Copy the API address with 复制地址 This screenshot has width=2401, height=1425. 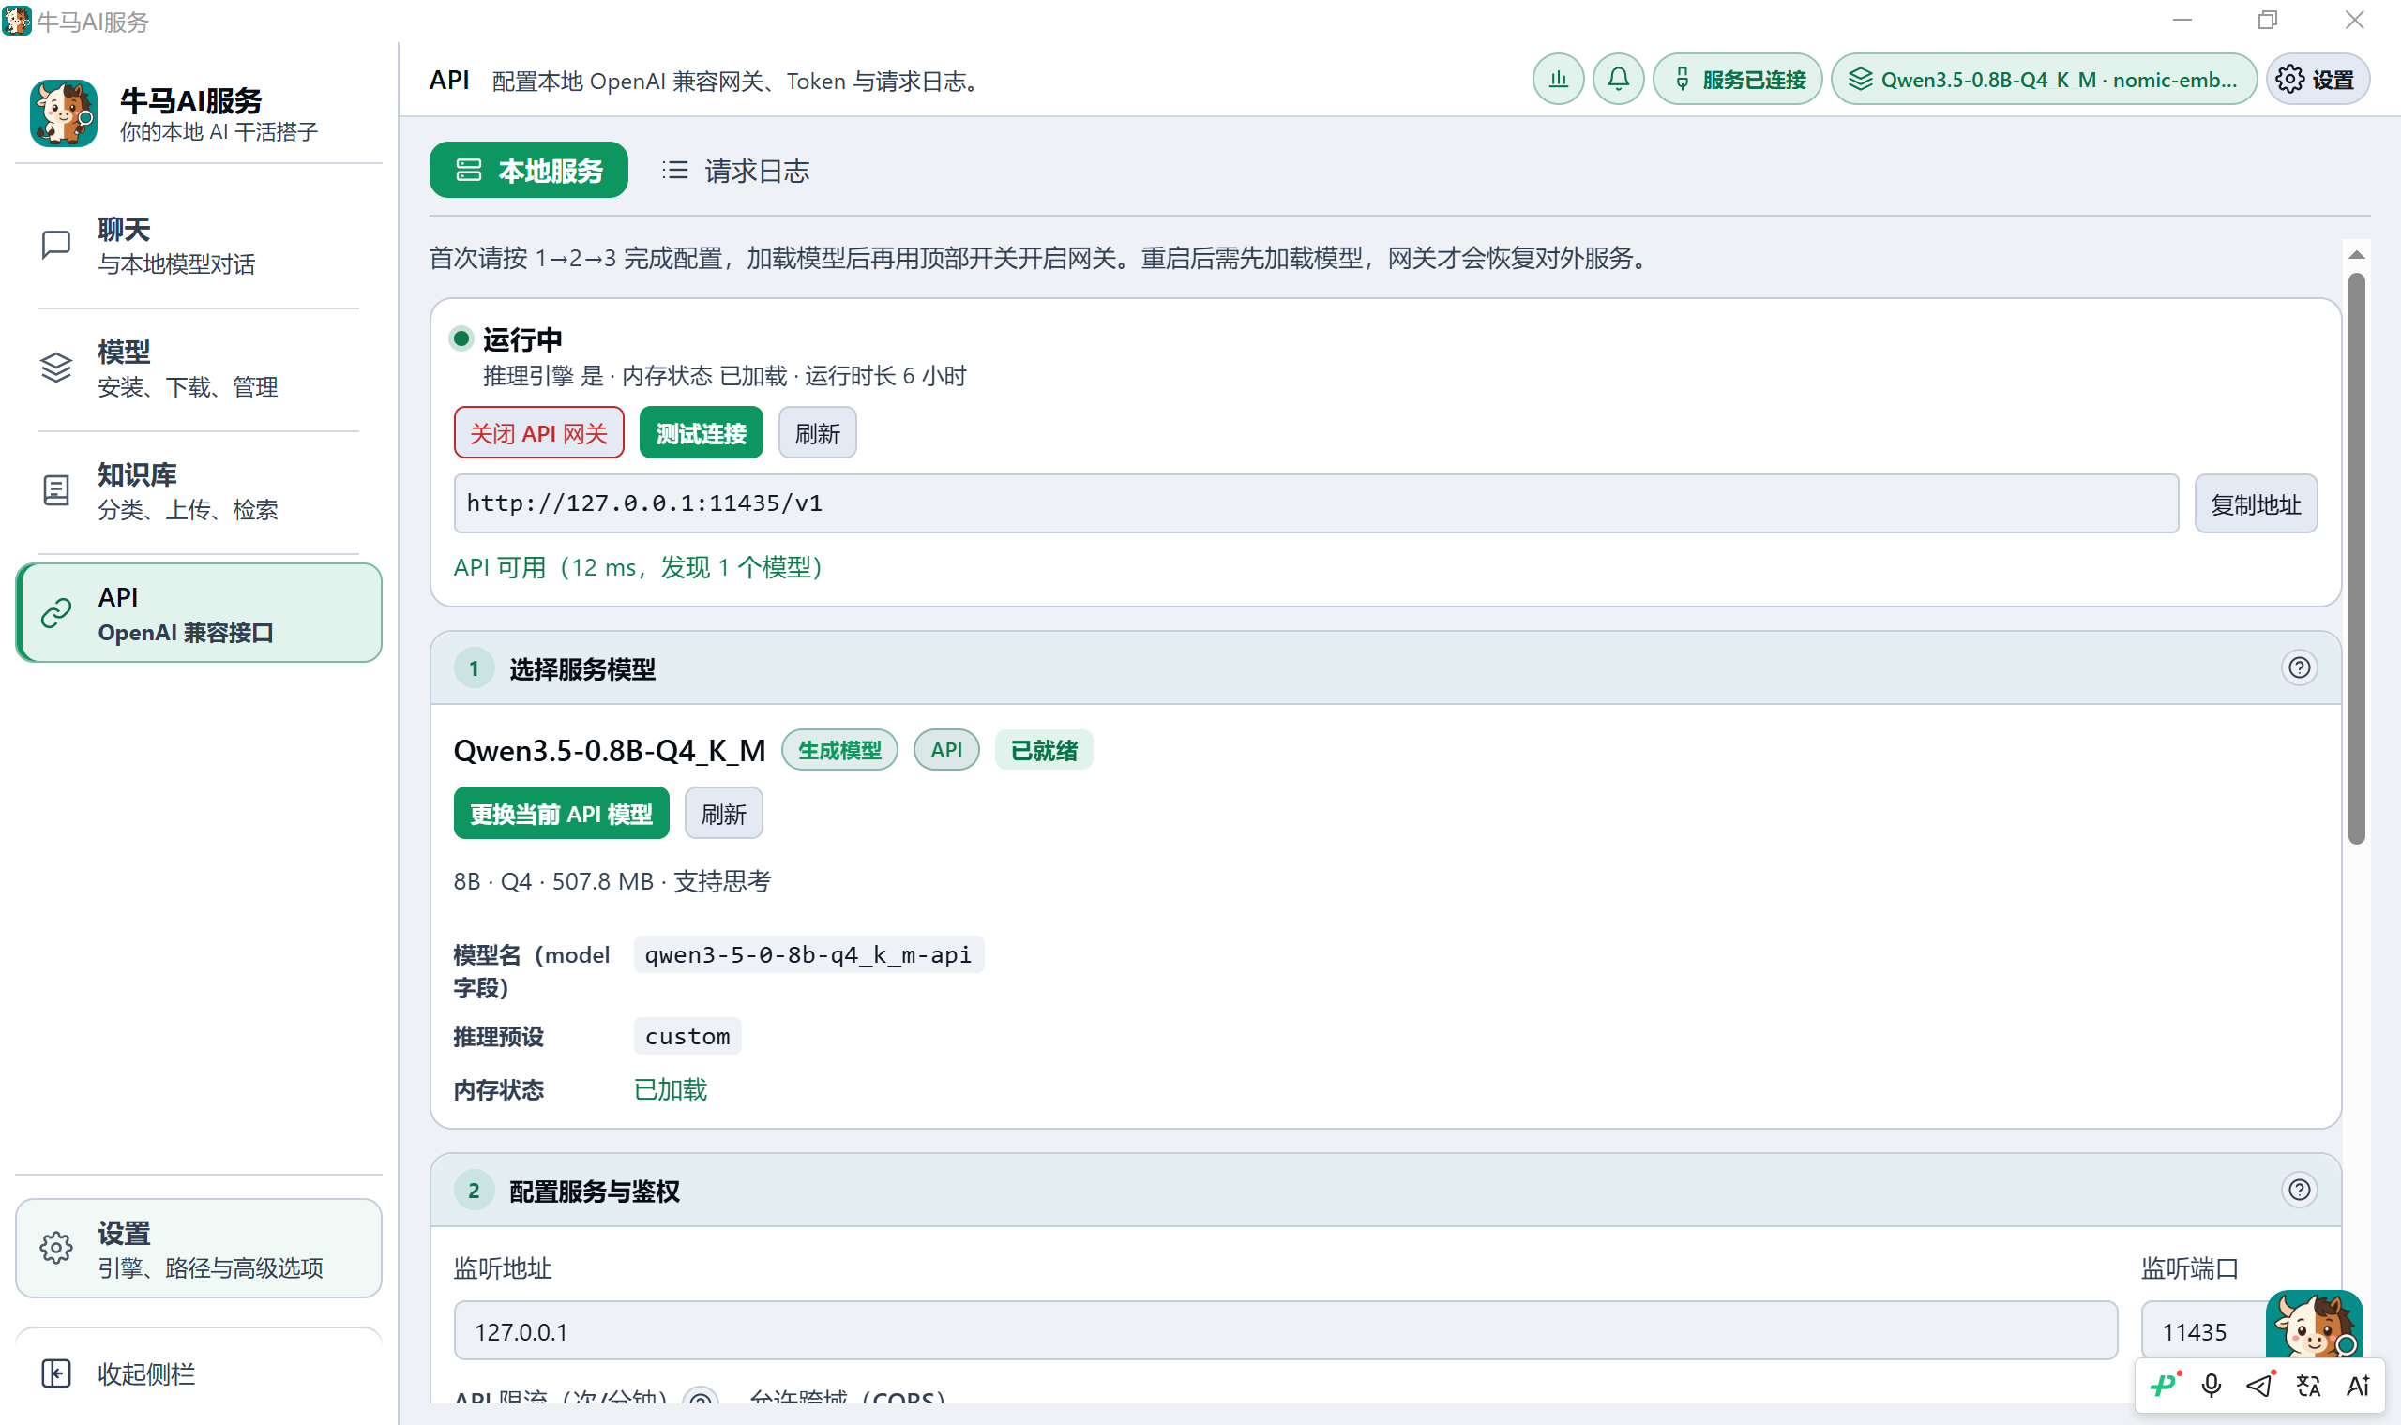2256,503
